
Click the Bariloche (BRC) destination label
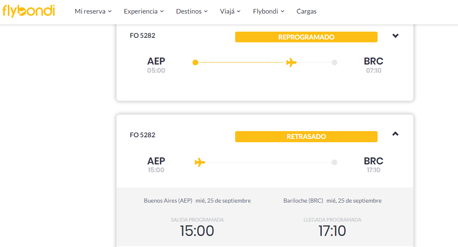(x=303, y=201)
